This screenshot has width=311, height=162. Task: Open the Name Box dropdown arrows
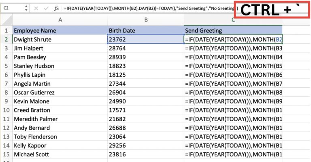click(26, 8)
